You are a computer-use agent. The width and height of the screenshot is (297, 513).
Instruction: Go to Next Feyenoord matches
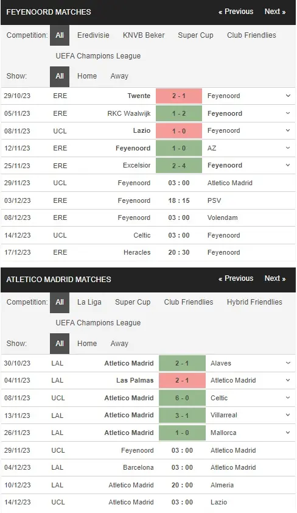(275, 12)
